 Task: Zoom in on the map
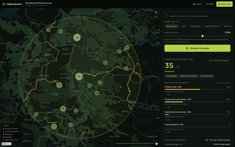(x=156, y=12)
